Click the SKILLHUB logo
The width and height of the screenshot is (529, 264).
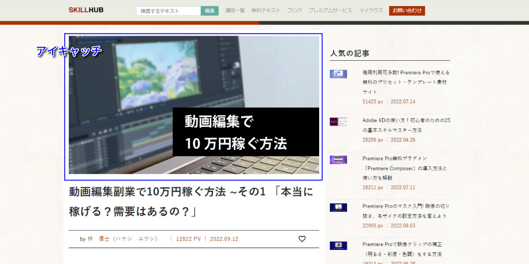(86, 10)
